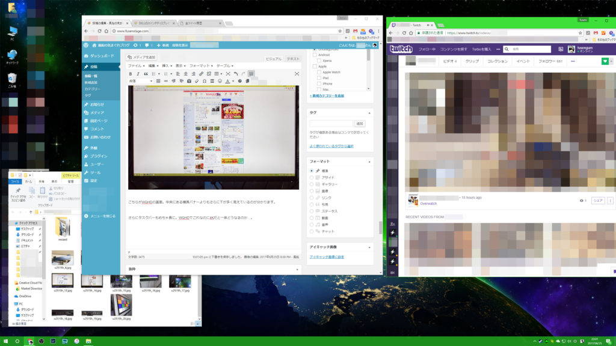Viewport: 616px width, 346px height.
Task: Open the 表示 editor menu
Action: [180, 65]
